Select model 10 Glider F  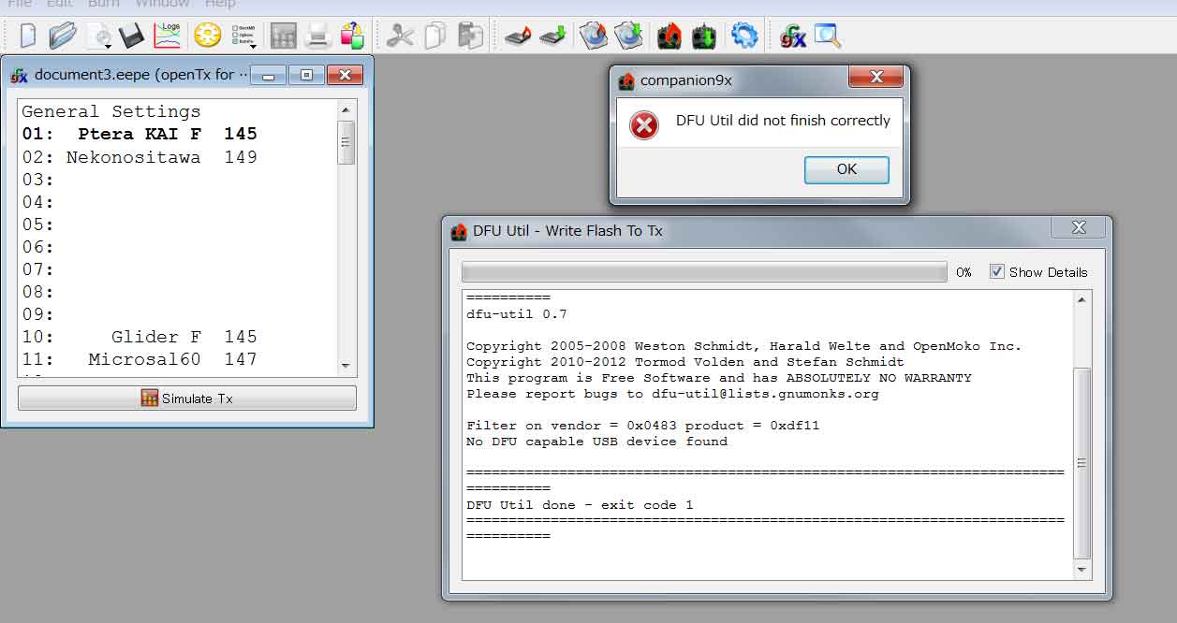178,337
